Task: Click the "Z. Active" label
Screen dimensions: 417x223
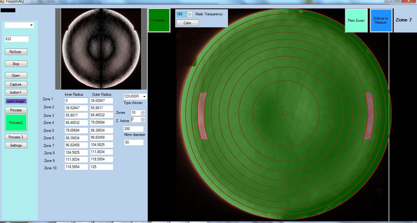Action: click(x=122, y=121)
